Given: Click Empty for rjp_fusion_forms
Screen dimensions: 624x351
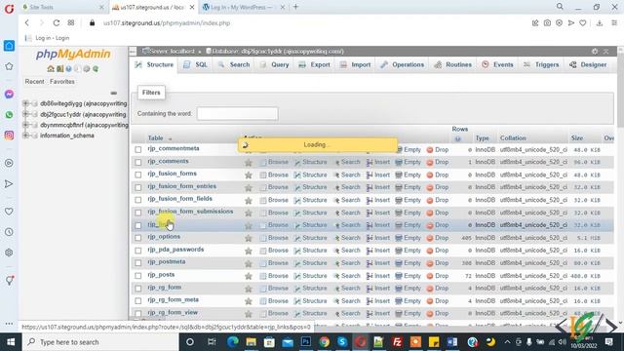Looking at the screenshot, I should (408, 175).
